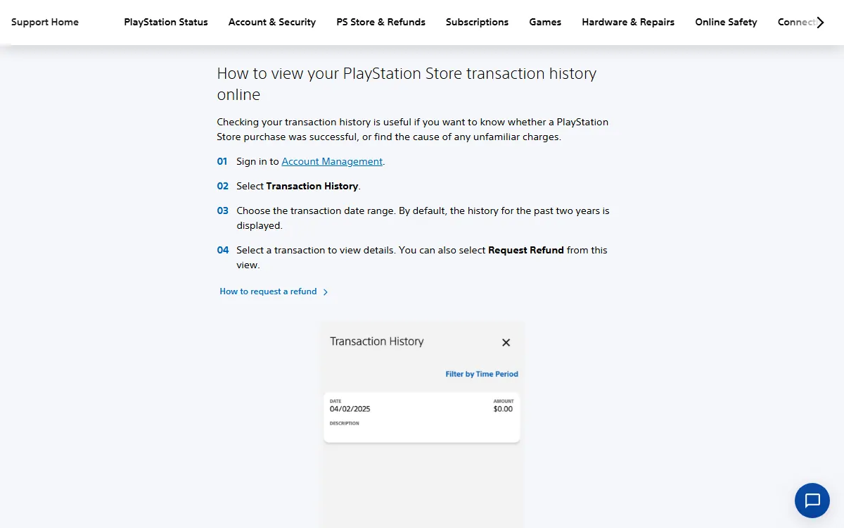Select Online Safety menu item
844x528 pixels.
[726, 22]
